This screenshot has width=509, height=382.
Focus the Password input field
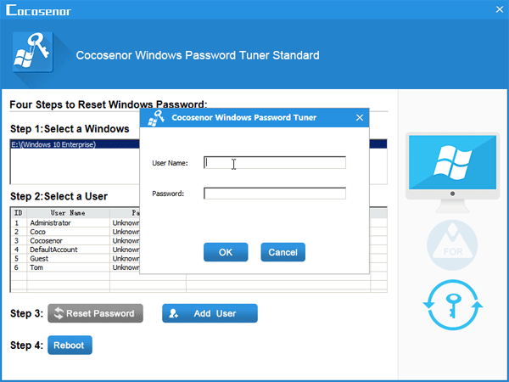click(x=275, y=194)
